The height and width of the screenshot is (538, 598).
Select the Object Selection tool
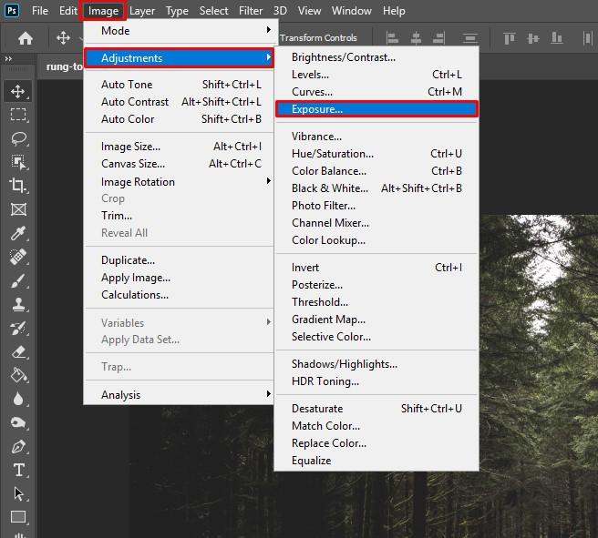(18, 162)
